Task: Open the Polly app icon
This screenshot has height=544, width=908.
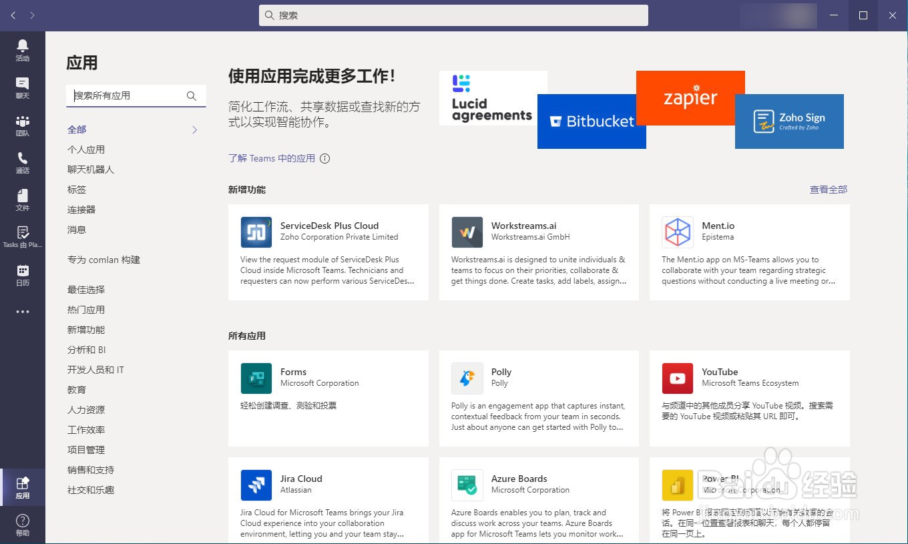Action: (x=467, y=378)
